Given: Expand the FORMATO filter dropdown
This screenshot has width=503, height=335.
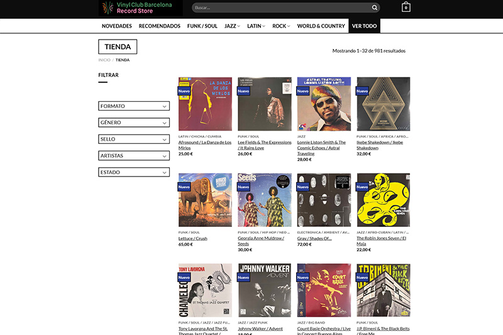Looking at the screenshot, I should (134, 106).
